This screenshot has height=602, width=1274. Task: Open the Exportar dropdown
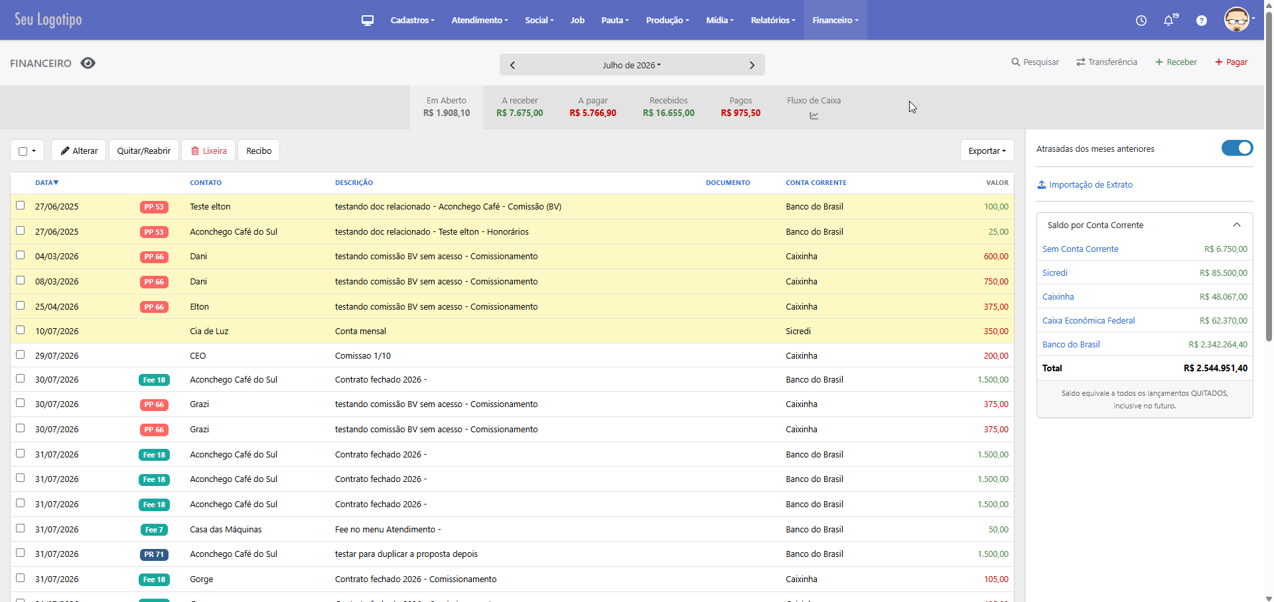[x=987, y=150]
